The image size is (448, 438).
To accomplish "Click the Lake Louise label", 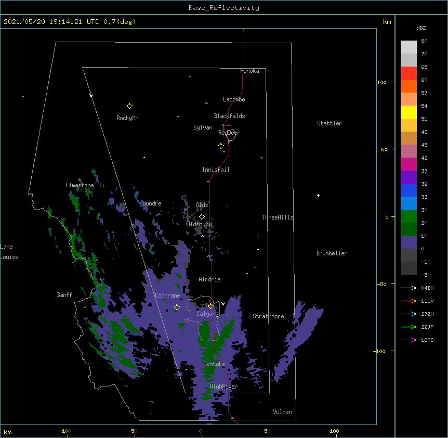I will click(9, 252).
